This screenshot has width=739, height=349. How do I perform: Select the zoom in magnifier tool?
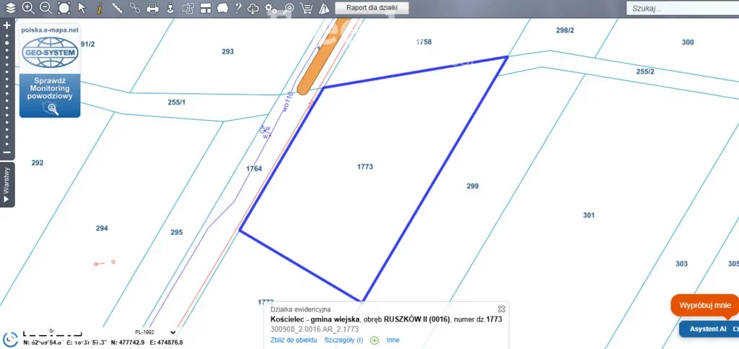[x=28, y=8]
